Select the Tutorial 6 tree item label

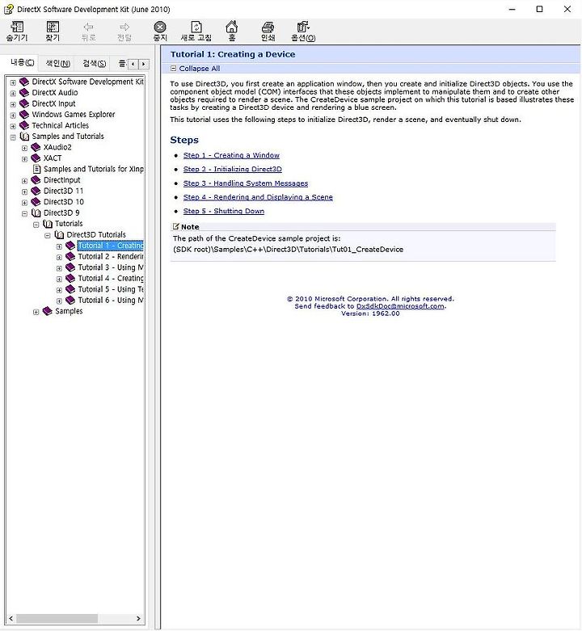(x=111, y=301)
